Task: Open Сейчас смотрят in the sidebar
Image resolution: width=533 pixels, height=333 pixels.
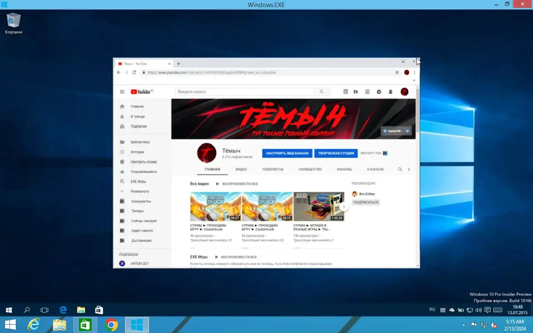Action: (x=144, y=221)
